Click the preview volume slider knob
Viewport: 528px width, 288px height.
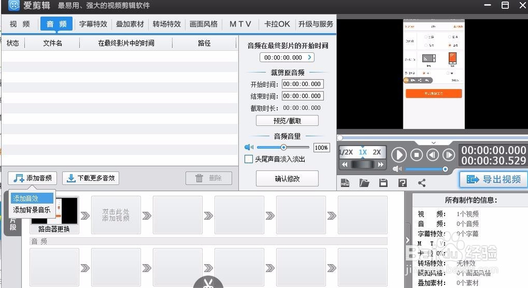point(445,169)
